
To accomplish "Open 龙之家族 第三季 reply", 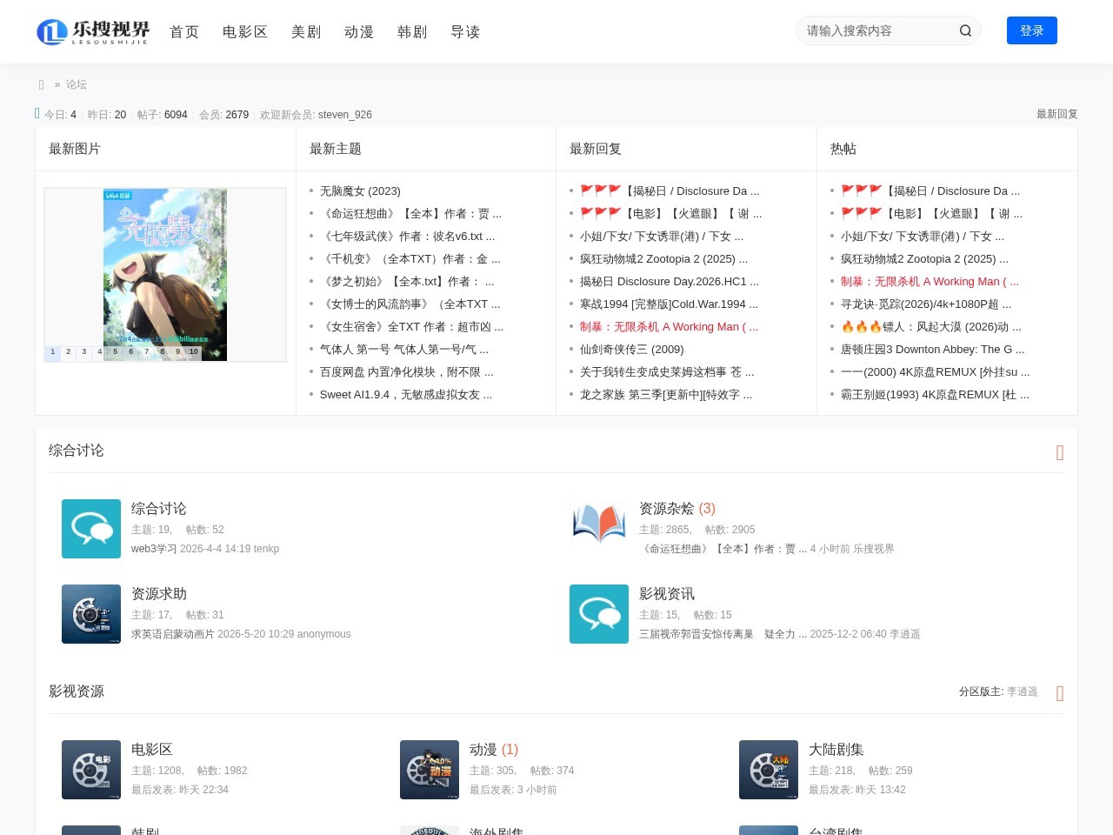I will coord(666,394).
